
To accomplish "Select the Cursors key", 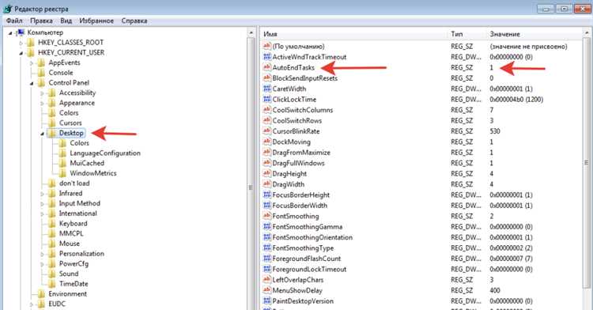I will click(x=70, y=123).
